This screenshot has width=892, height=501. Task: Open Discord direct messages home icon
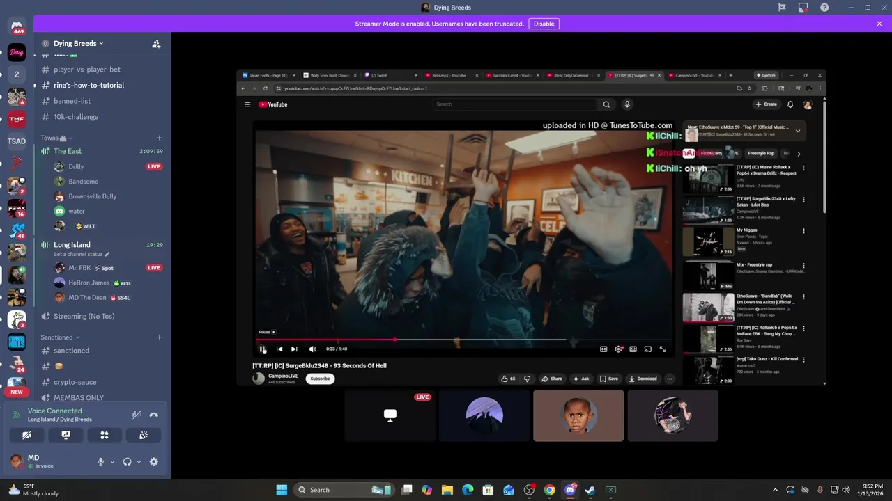coord(17,26)
